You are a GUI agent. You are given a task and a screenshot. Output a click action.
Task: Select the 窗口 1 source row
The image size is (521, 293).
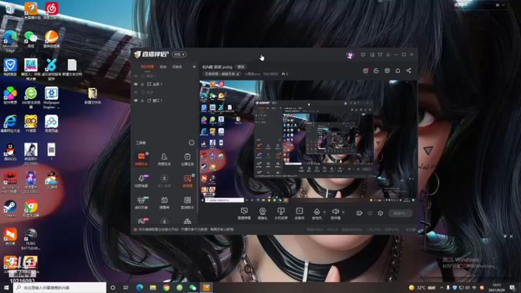165,100
